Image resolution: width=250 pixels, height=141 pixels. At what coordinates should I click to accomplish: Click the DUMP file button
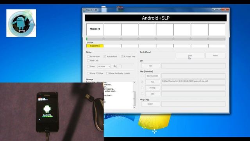(150, 104)
